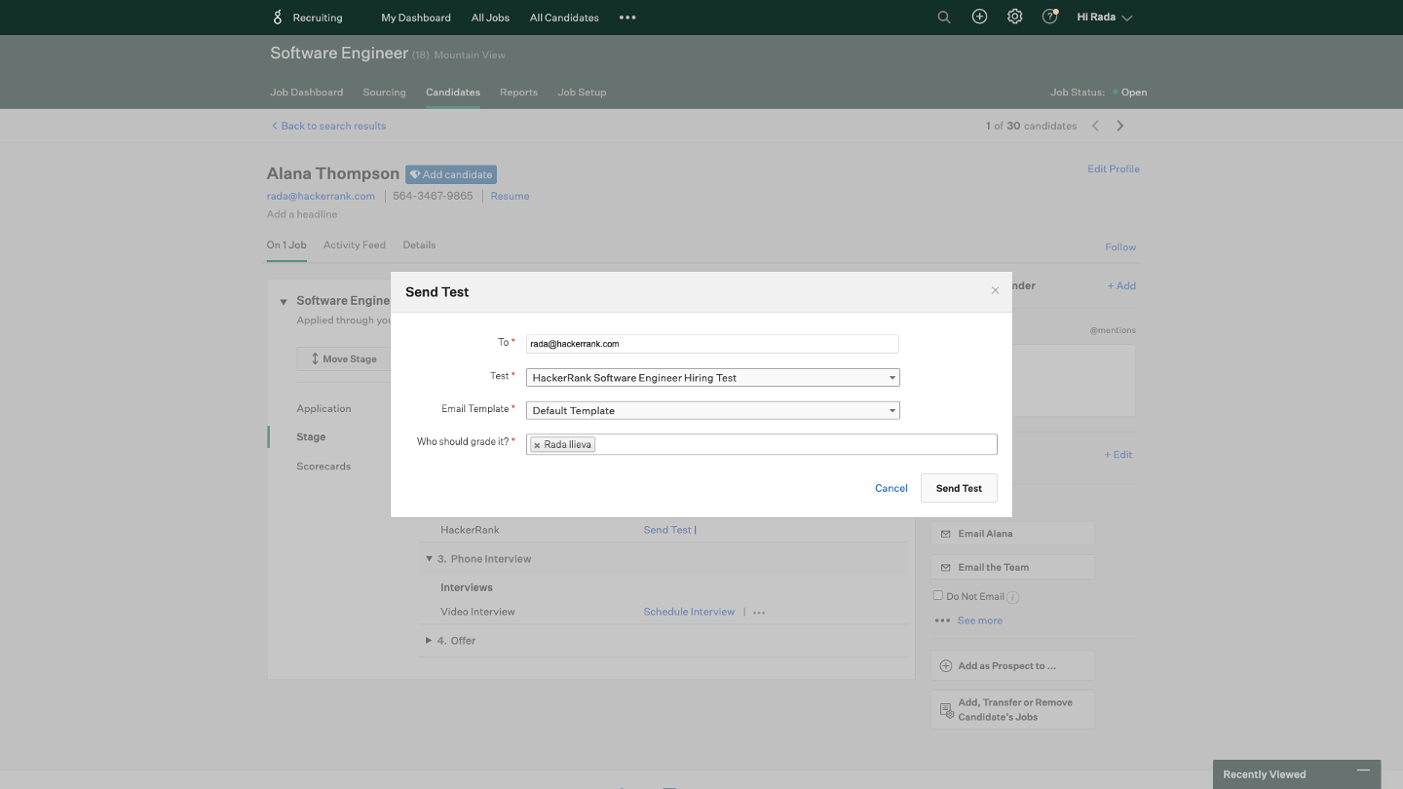
Task: Click the To email input field
Action: tap(711, 344)
